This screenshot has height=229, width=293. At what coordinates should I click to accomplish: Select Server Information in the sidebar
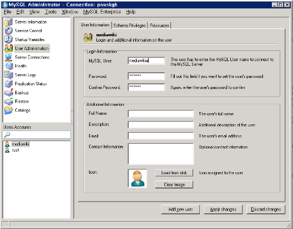coord(31,22)
